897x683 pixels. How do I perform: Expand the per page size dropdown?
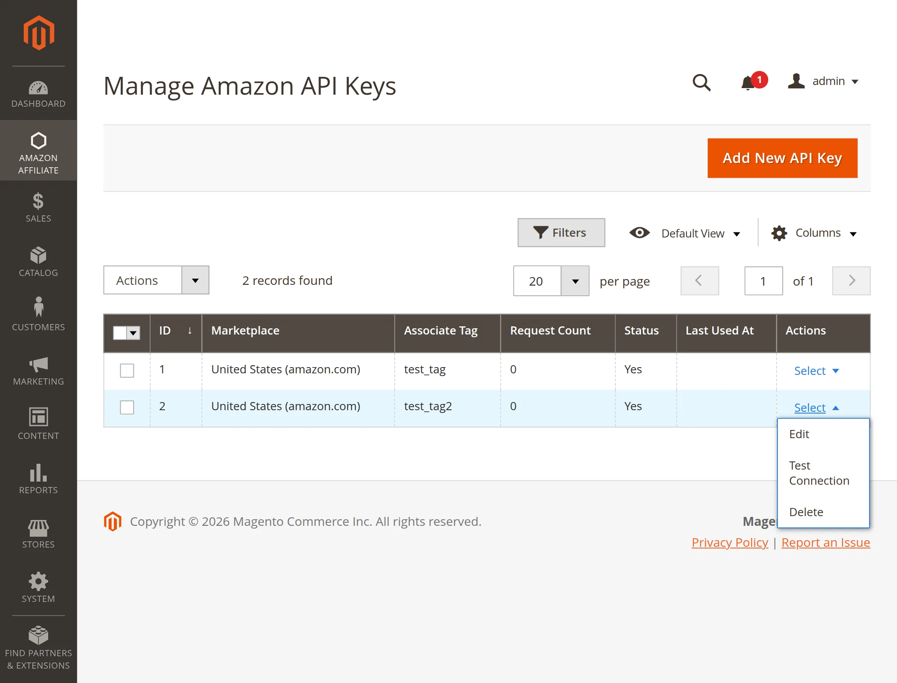(575, 281)
